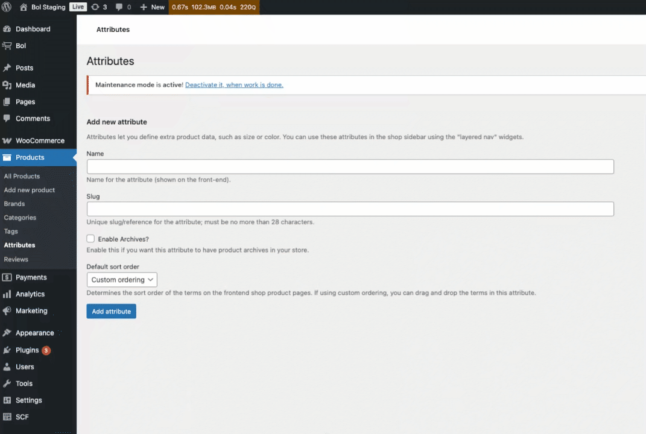Viewport: 646px width, 434px height.
Task: Click the Query Monitor performance stats
Action: (x=214, y=7)
